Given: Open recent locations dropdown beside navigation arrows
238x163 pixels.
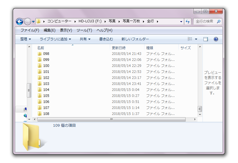Looking at the screenshot, I should click(33, 22).
